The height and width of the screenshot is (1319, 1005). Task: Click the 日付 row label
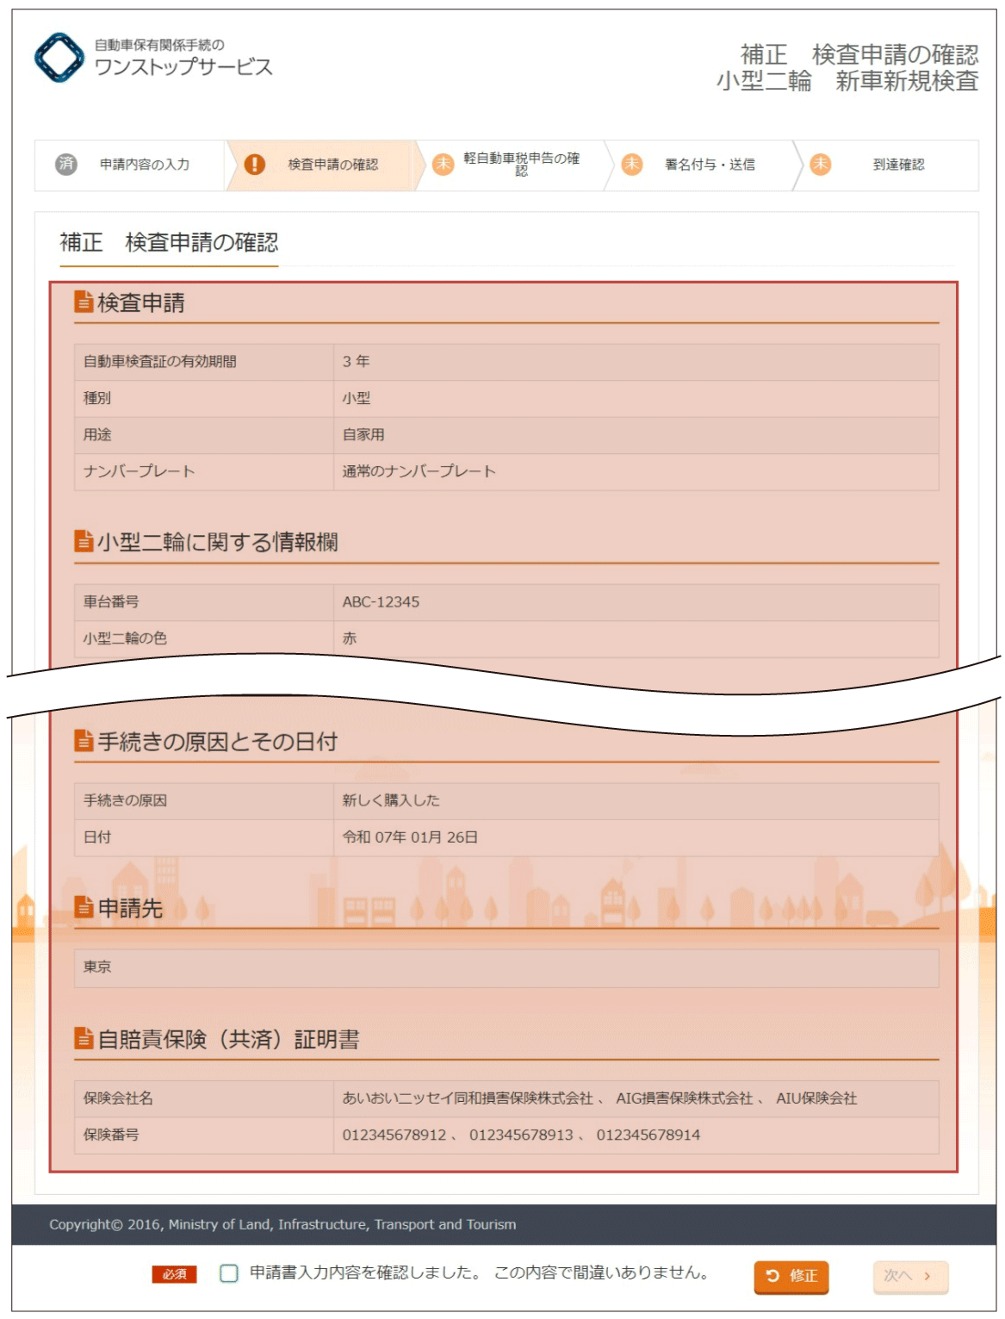(x=96, y=837)
